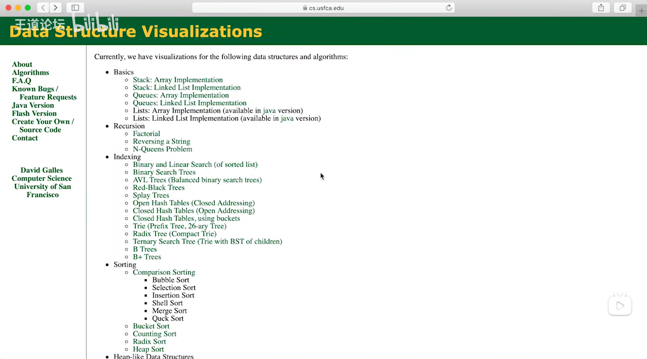Open the Share button in the toolbar

click(x=601, y=8)
